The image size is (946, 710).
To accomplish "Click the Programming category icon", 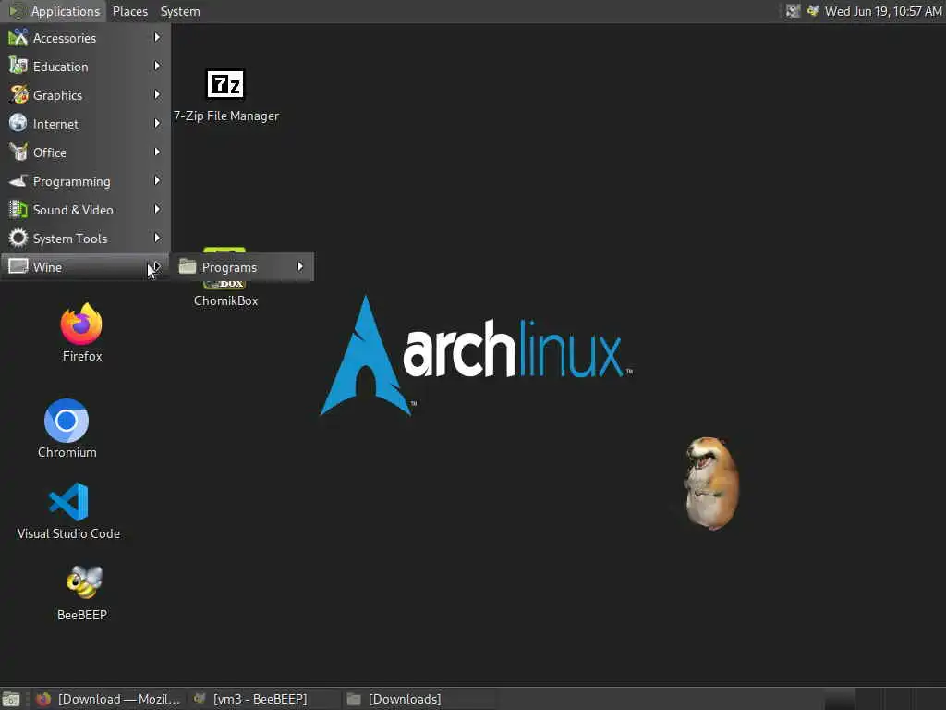I will tap(18, 181).
